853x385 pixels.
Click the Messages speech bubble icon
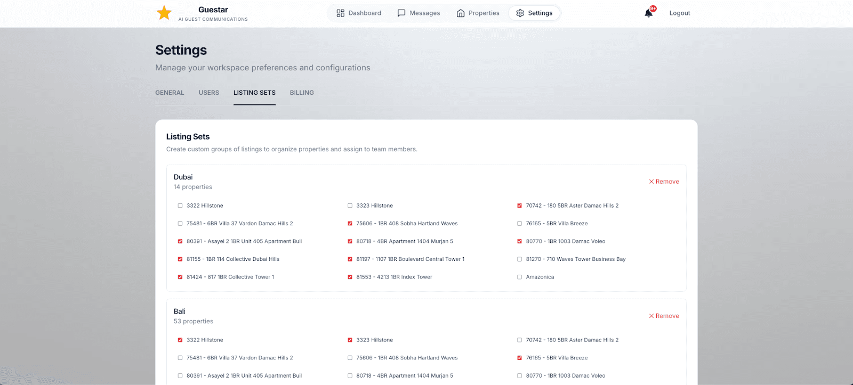click(x=401, y=13)
